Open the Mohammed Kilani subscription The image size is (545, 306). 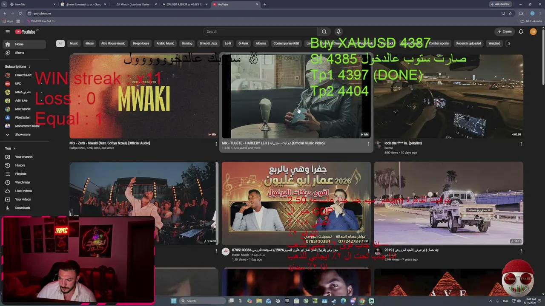click(25, 126)
